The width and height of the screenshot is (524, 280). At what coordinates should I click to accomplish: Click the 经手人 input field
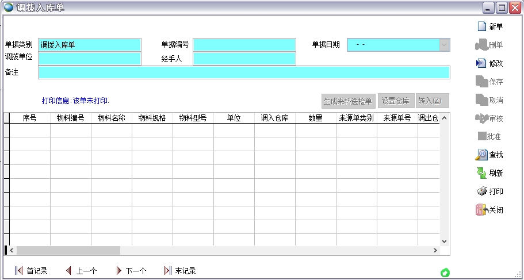244,59
